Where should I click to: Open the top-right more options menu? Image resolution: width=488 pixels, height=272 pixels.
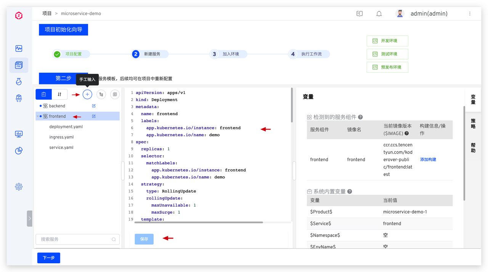pyautogui.click(x=470, y=14)
